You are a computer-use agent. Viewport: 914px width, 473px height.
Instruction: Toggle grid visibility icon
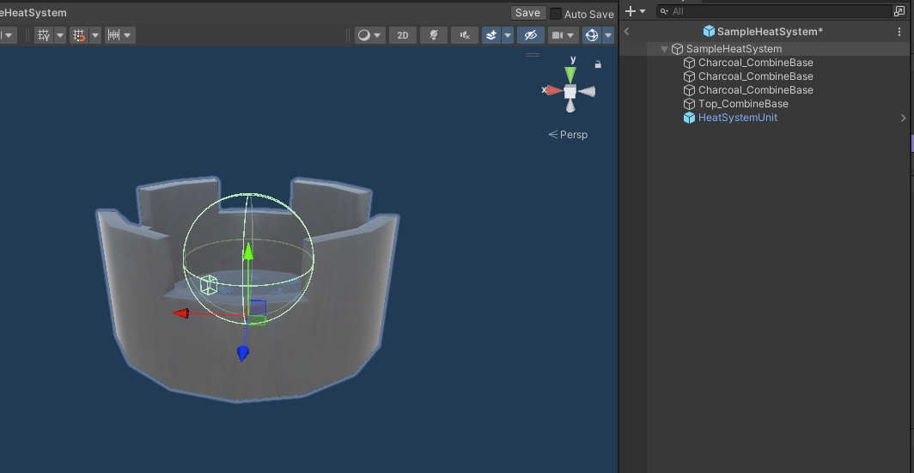(43, 35)
